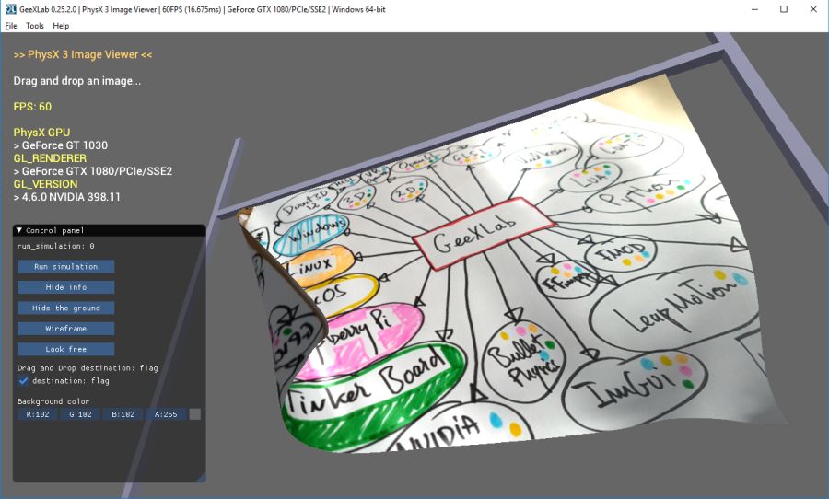Image resolution: width=829 pixels, height=499 pixels.
Task: Click the 'GL_RENDERER' label
Action: tap(51, 158)
